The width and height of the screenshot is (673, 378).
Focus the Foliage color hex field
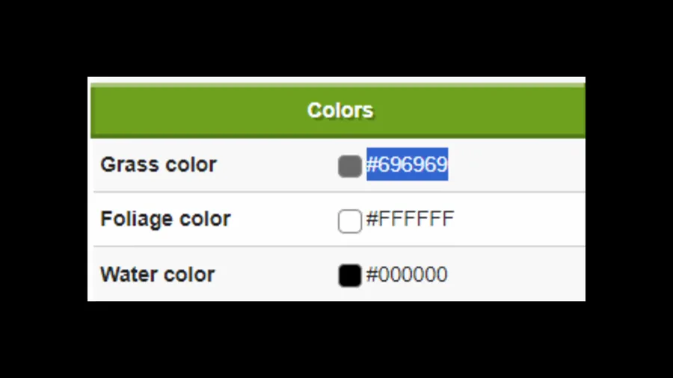[410, 220]
